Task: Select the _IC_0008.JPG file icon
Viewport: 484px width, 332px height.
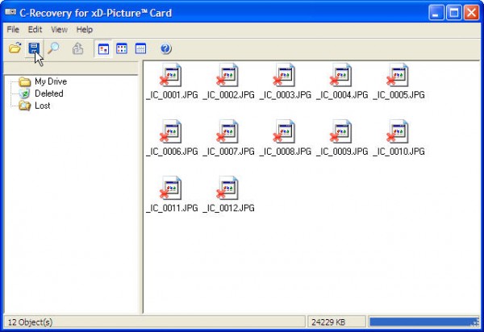Action: [x=284, y=131]
